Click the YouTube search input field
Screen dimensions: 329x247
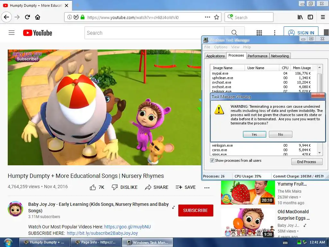tap(155, 33)
